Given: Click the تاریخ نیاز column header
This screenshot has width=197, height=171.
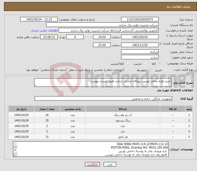Looking at the screenshot, I should pyautogui.click(x=21, y=109).
